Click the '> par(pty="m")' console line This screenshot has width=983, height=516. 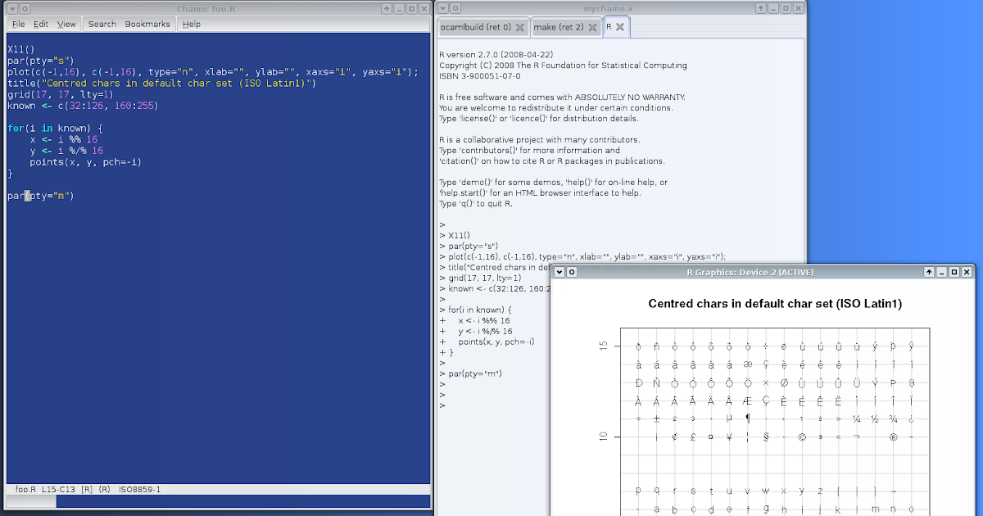click(470, 373)
